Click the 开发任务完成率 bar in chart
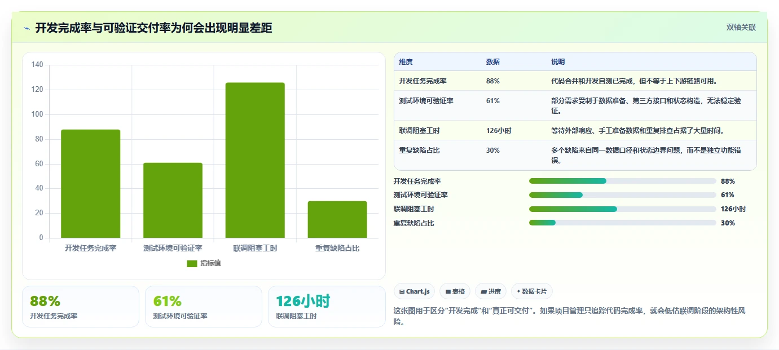779x350 pixels. tap(90, 184)
